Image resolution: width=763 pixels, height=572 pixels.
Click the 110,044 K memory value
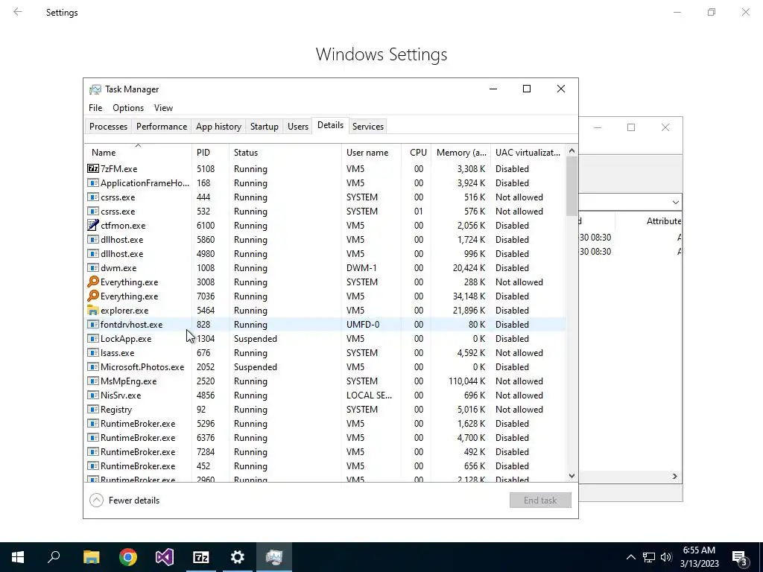(x=466, y=381)
